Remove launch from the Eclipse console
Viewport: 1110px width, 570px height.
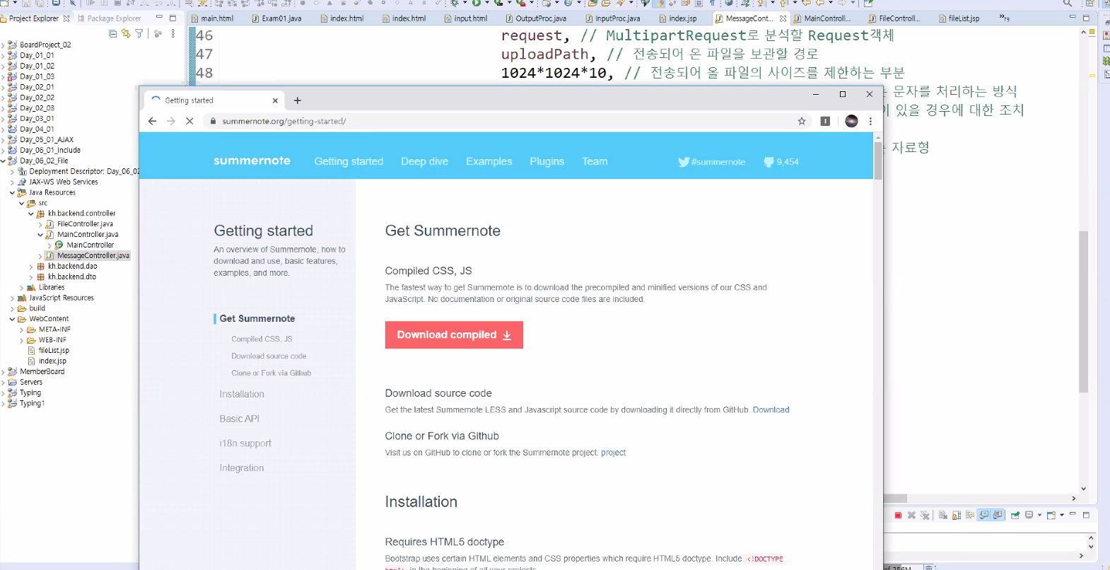[x=911, y=516]
